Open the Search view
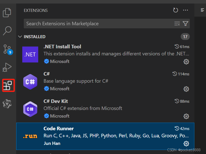This screenshot has width=206, height=154. [7, 31]
